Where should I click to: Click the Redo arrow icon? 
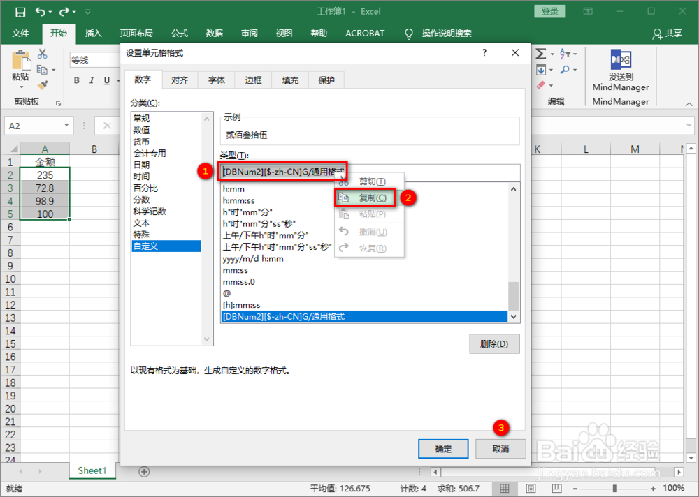pyautogui.click(x=64, y=12)
